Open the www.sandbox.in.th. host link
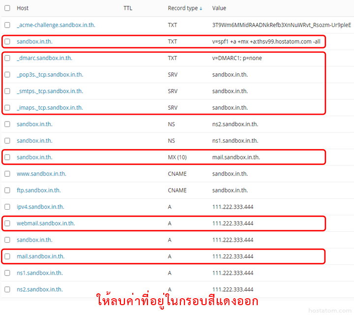This screenshot has height=315, width=354. coord(41,174)
